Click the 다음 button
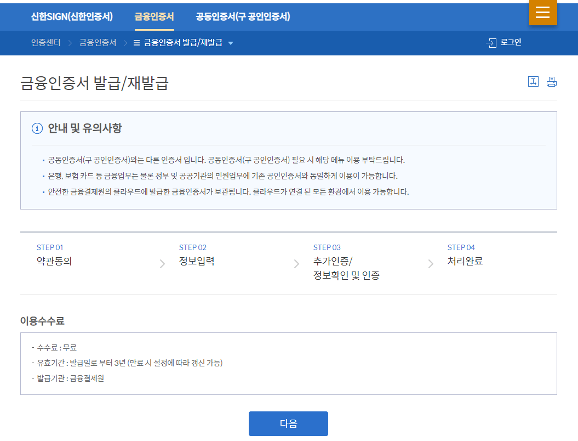 pos(288,423)
